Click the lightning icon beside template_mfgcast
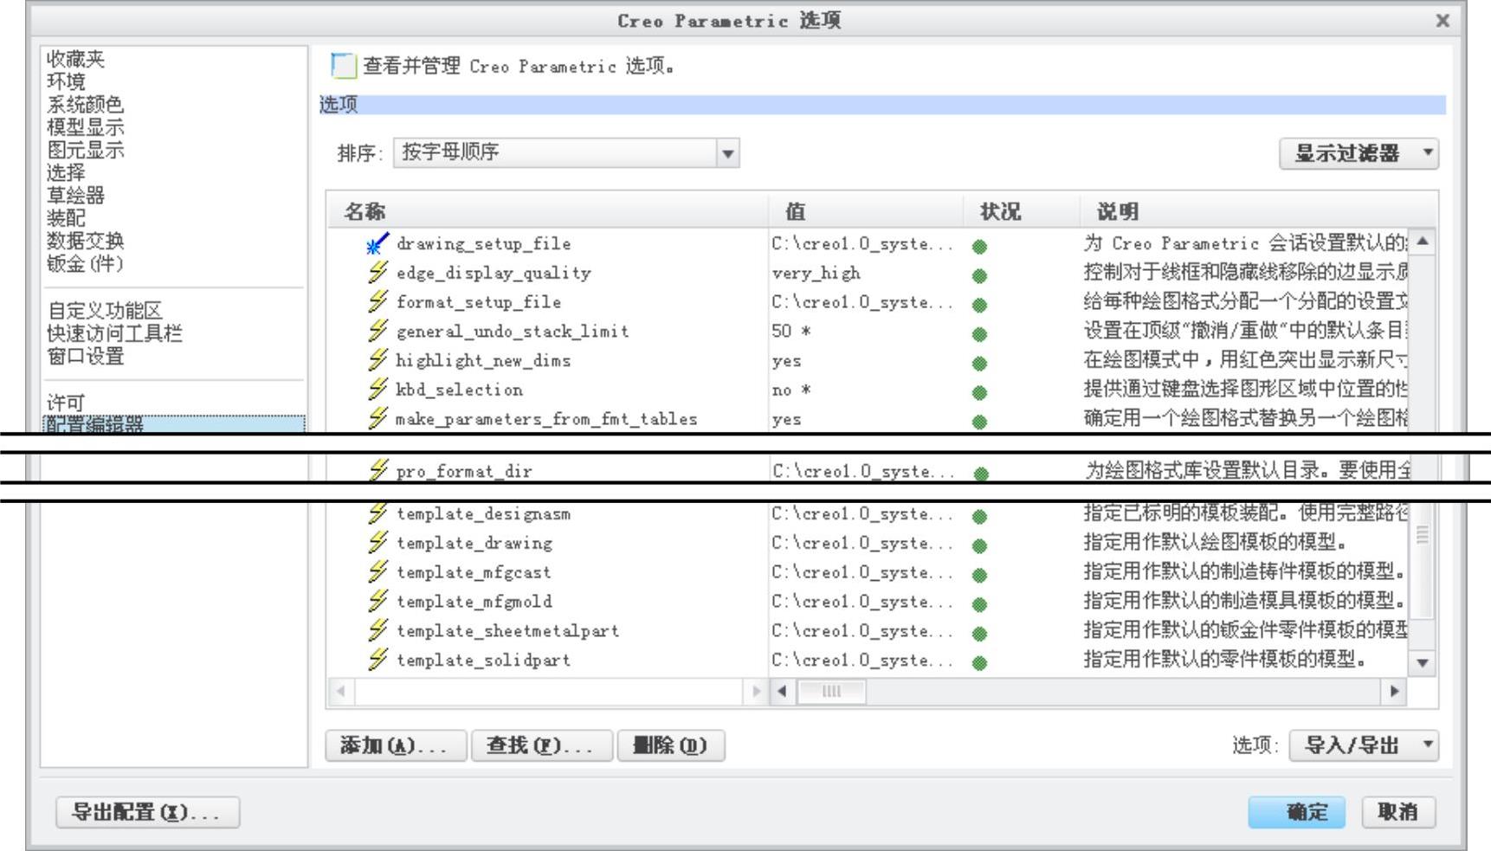The height and width of the screenshot is (851, 1491). tap(378, 572)
